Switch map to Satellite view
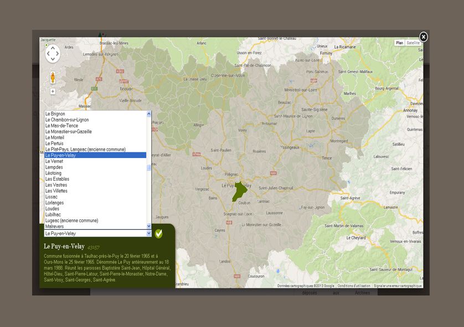The image size is (464, 327). pos(413,43)
